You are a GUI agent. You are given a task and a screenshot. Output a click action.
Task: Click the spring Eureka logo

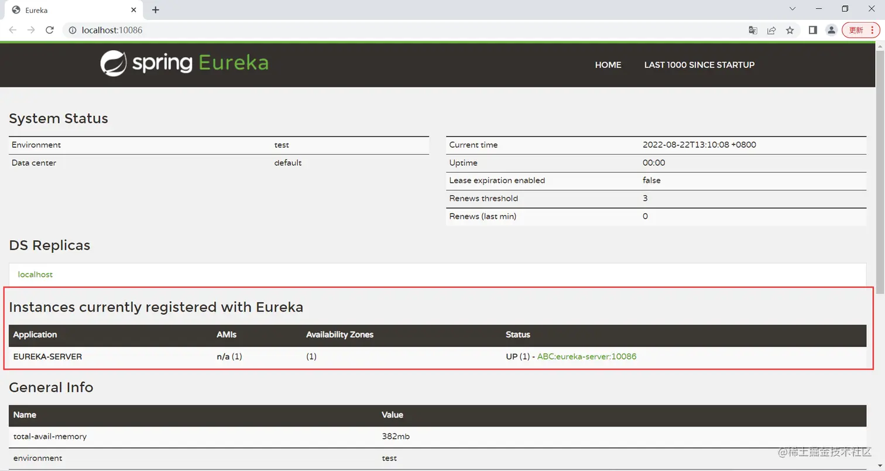click(184, 63)
